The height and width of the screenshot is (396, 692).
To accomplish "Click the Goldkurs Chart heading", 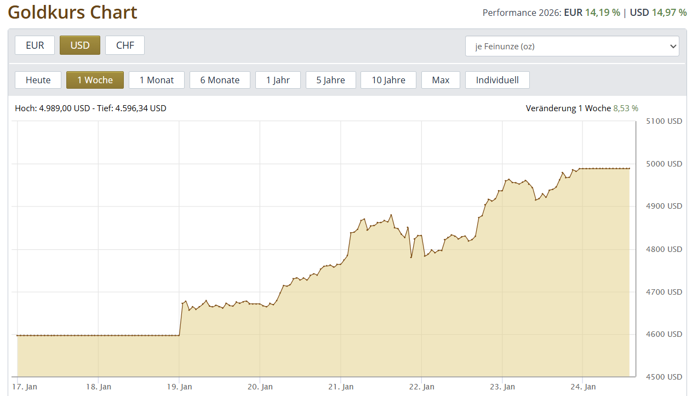I will (72, 12).
